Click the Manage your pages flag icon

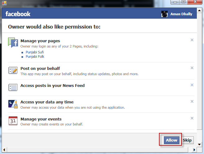pyautogui.click(x=13, y=43)
